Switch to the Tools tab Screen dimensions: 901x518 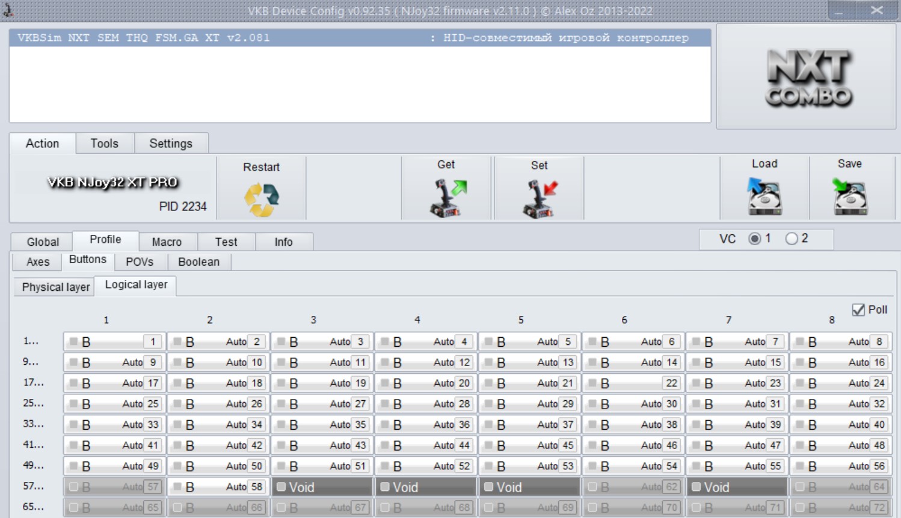105,143
